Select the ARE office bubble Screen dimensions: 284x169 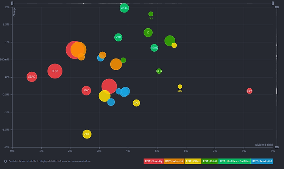[87, 134]
